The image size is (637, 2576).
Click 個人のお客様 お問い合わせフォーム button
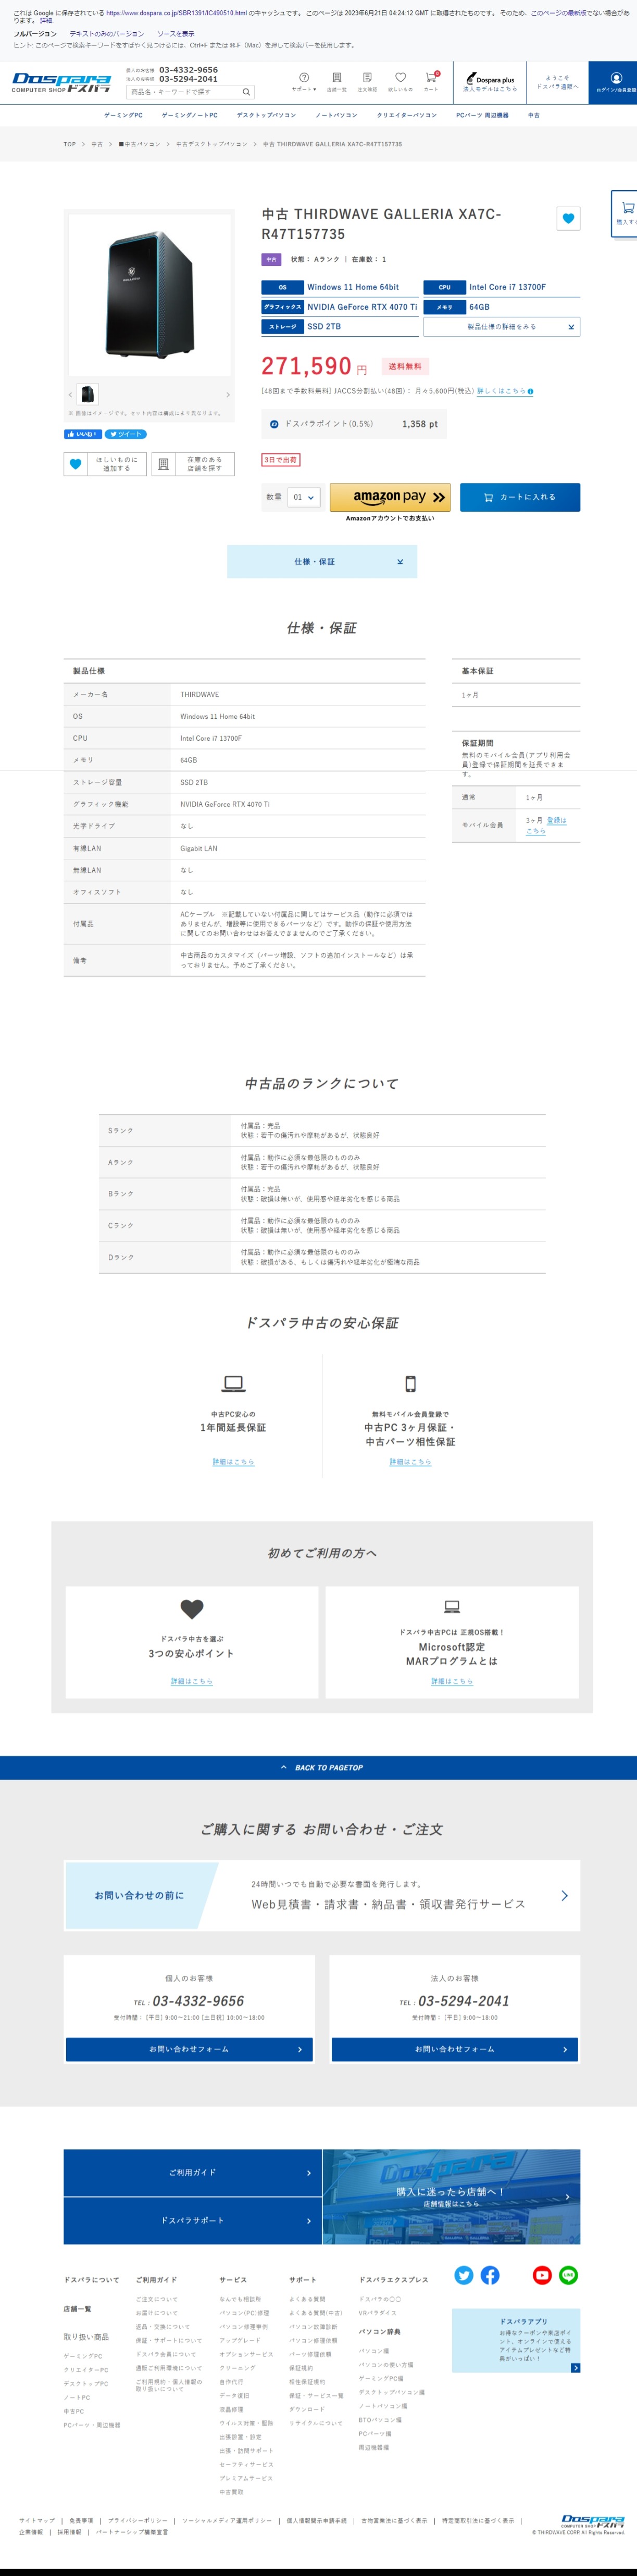(189, 2049)
